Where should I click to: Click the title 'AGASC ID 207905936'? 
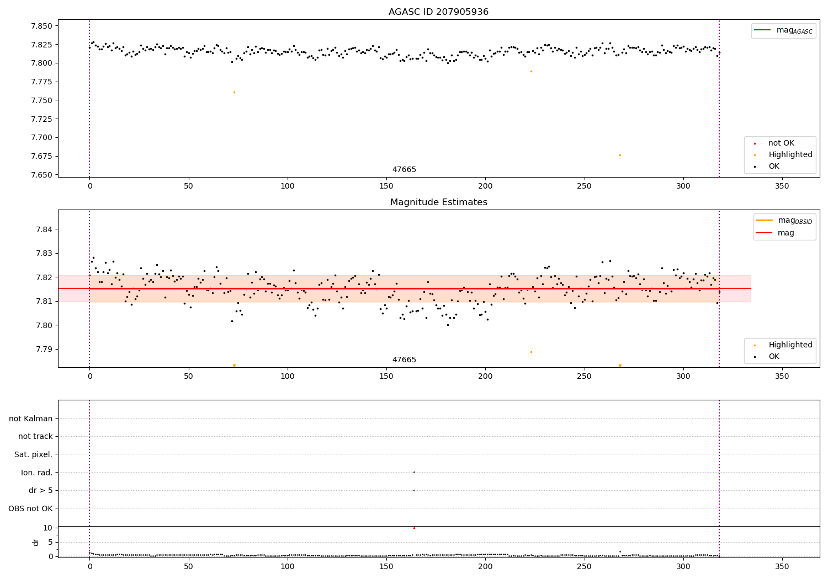(438, 12)
